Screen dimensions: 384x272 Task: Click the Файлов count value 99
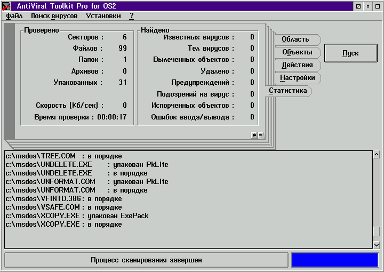(x=123, y=48)
